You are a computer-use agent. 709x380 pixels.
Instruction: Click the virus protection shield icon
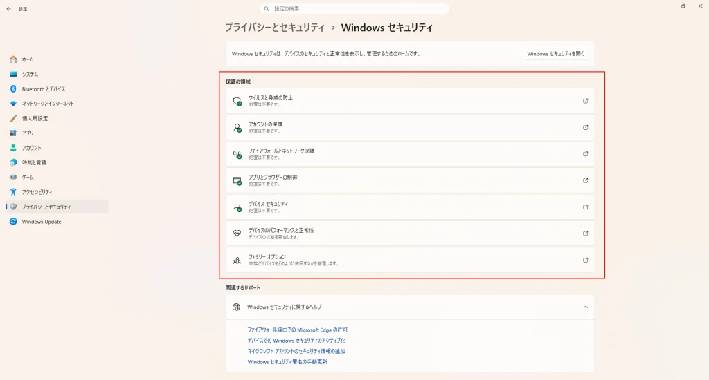click(x=237, y=101)
